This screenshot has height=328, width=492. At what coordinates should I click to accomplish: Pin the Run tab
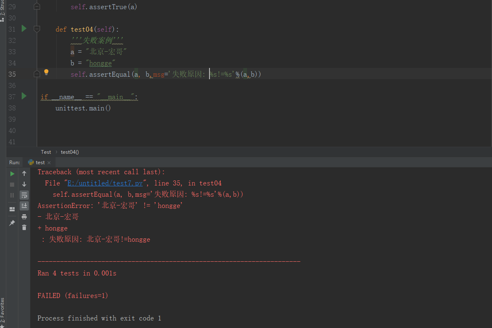click(x=12, y=223)
